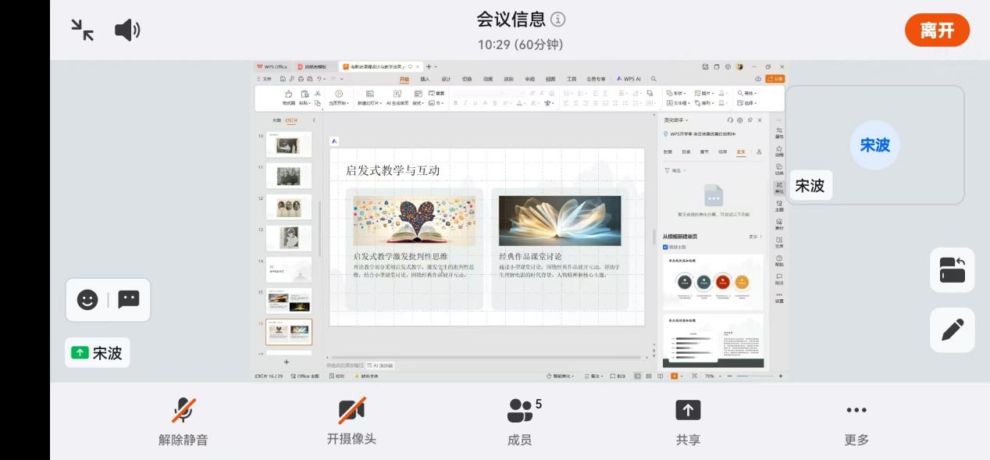Viewport: 990px width, 460px height.
Task: Open the meeting info details icon
Action: 557,20
